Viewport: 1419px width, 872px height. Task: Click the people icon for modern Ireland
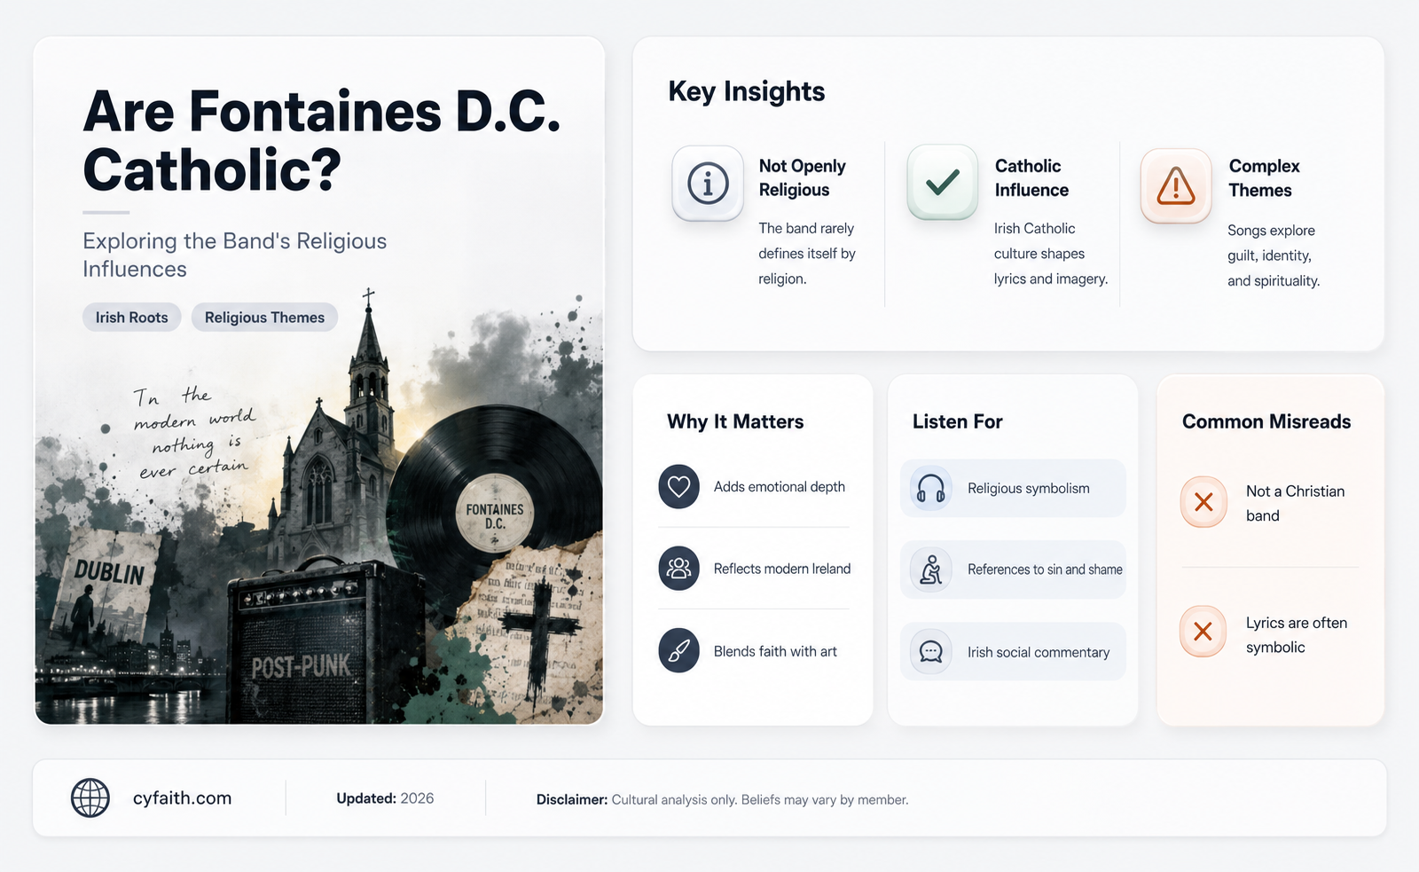tap(678, 569)
